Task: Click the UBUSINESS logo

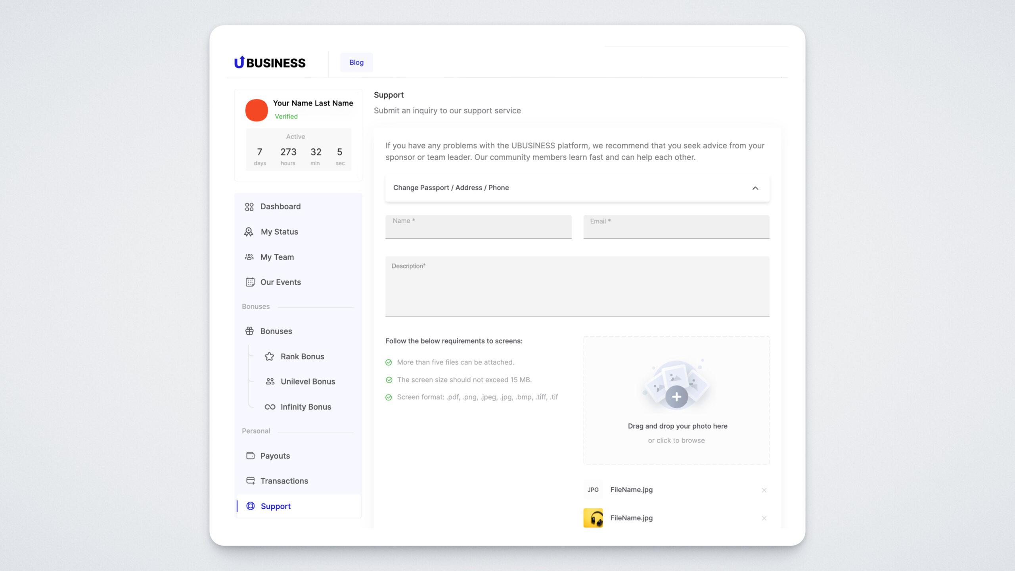Action: (x=270, y=63)
